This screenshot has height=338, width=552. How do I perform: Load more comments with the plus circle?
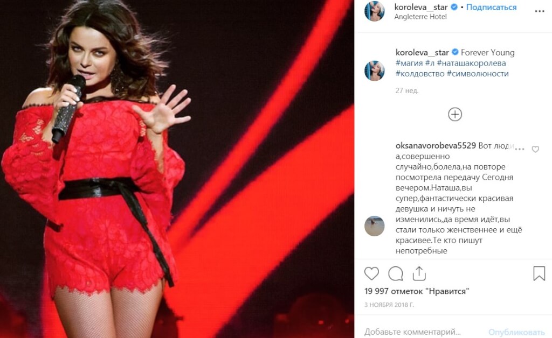(455, 114)
